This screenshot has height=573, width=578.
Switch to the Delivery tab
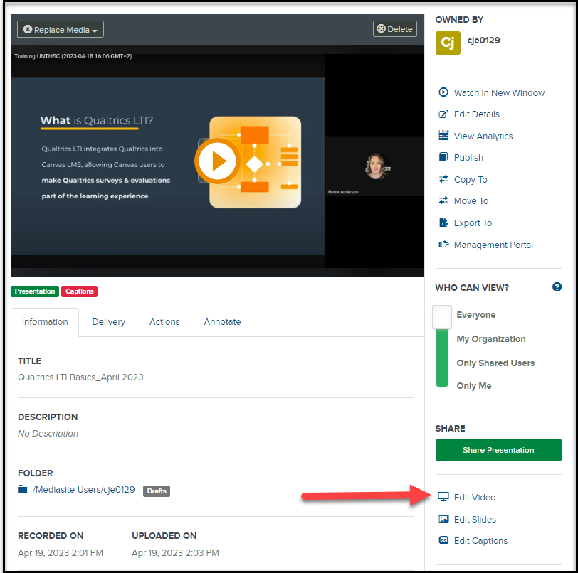pyautogui.click(x=108, y=322)
